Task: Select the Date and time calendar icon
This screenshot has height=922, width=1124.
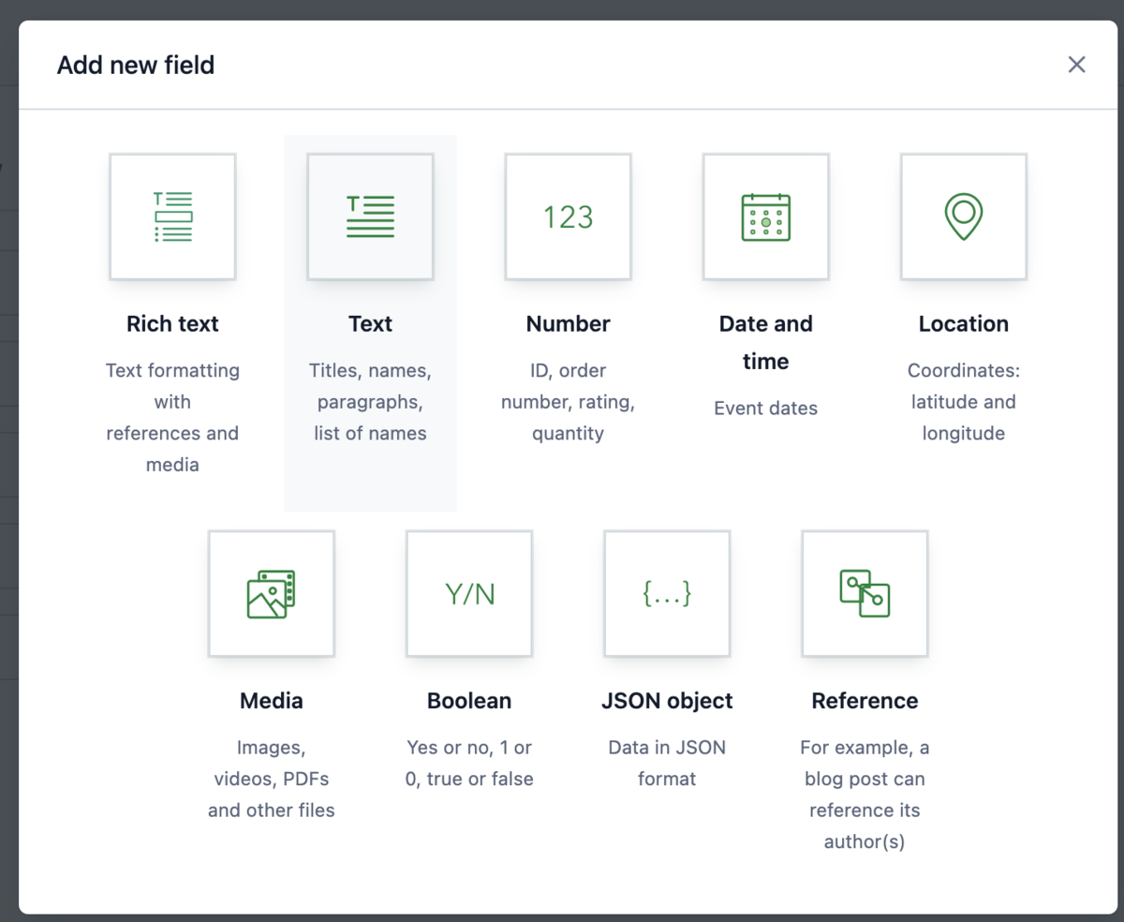Action: click(x=766, y=216)
